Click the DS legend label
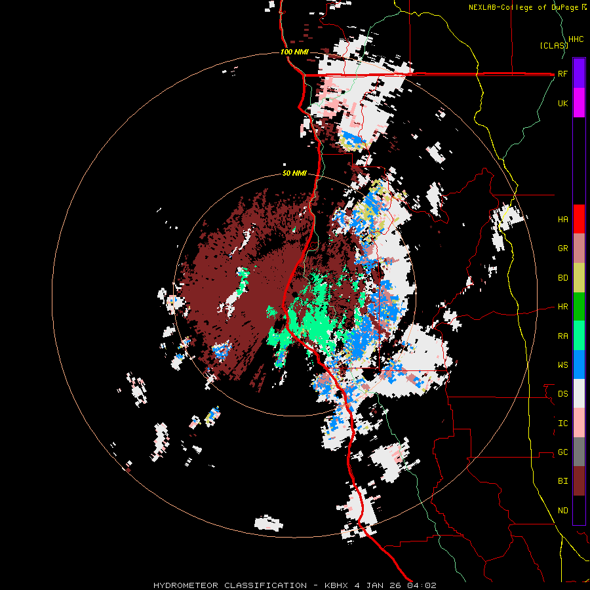The width and height of the screenshot is (590, 590). coord(562,394)
